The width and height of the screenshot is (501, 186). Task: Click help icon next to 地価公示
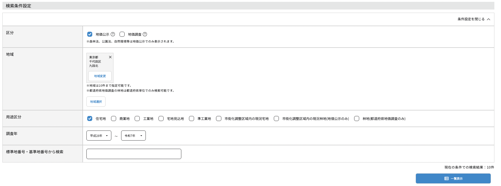pos(113,34)
